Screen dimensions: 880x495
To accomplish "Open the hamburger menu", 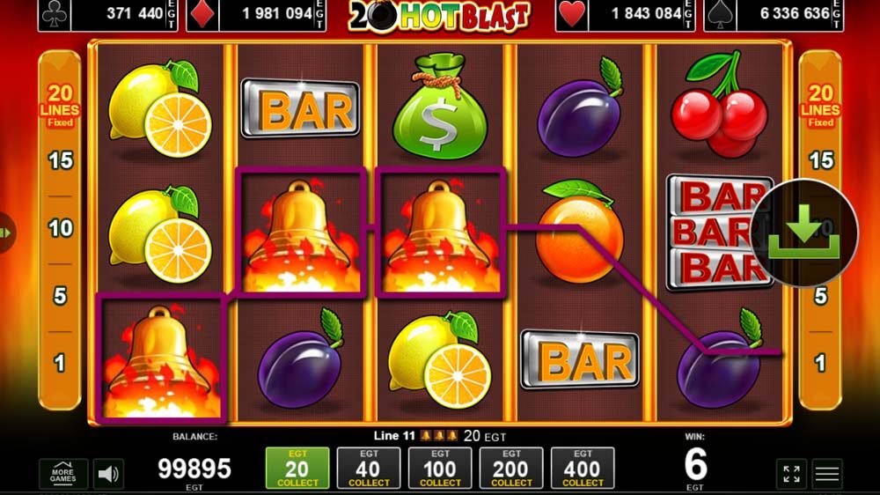I will [x=827, y=474].
